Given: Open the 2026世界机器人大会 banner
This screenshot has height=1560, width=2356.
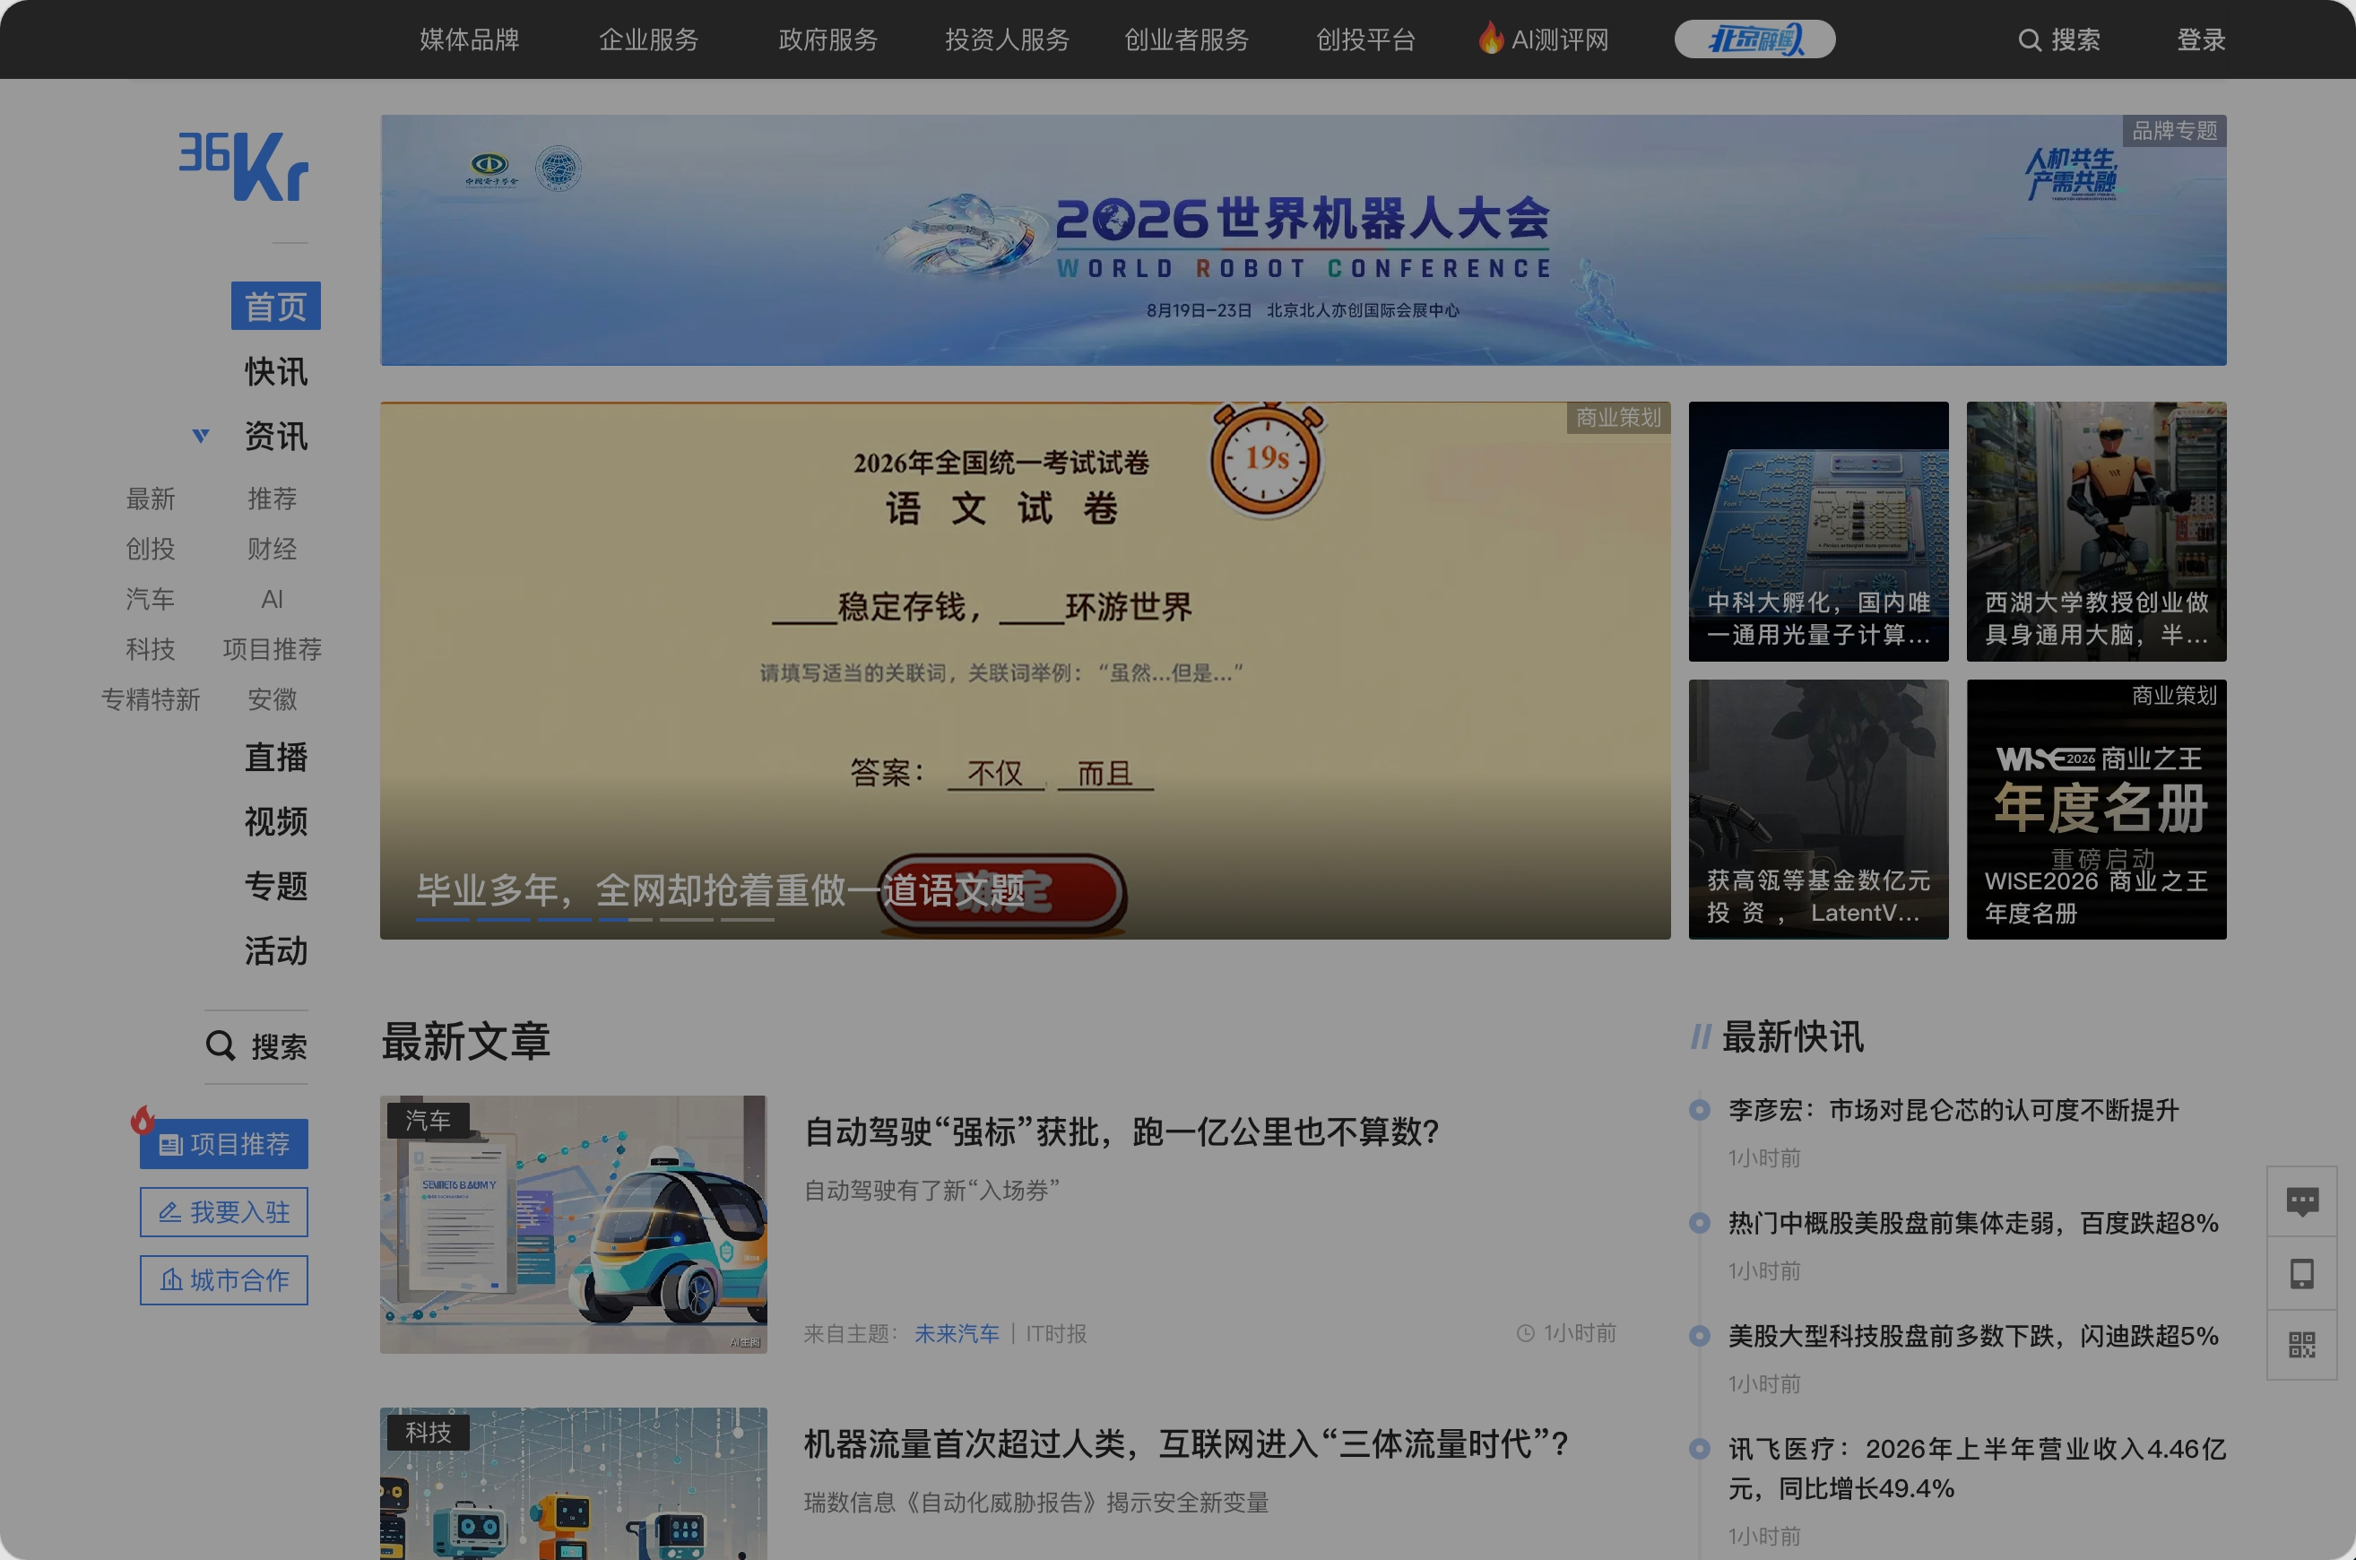Looking at the screenshot, I should click(x=1304, y=239).
